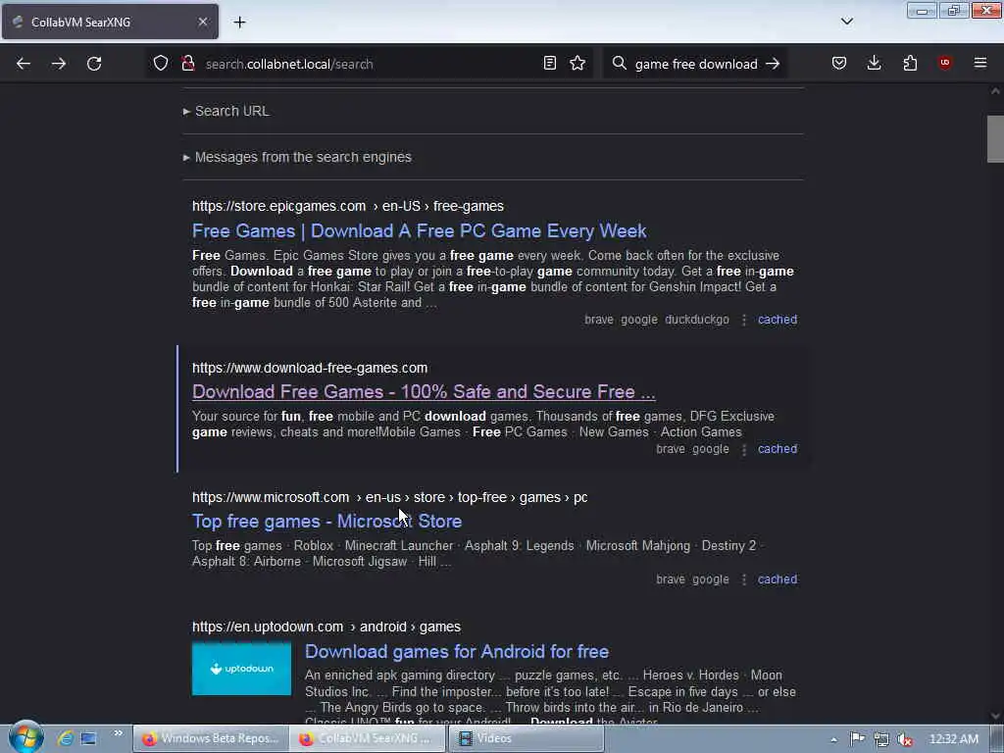The width and height of the screenshot is (1004, 753).
Task: Show site security info via padlock icon
Action: [187, 63]
